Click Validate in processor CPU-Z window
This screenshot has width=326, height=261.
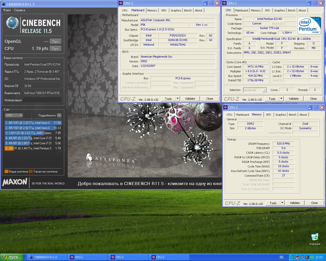(x=294, y=99)
